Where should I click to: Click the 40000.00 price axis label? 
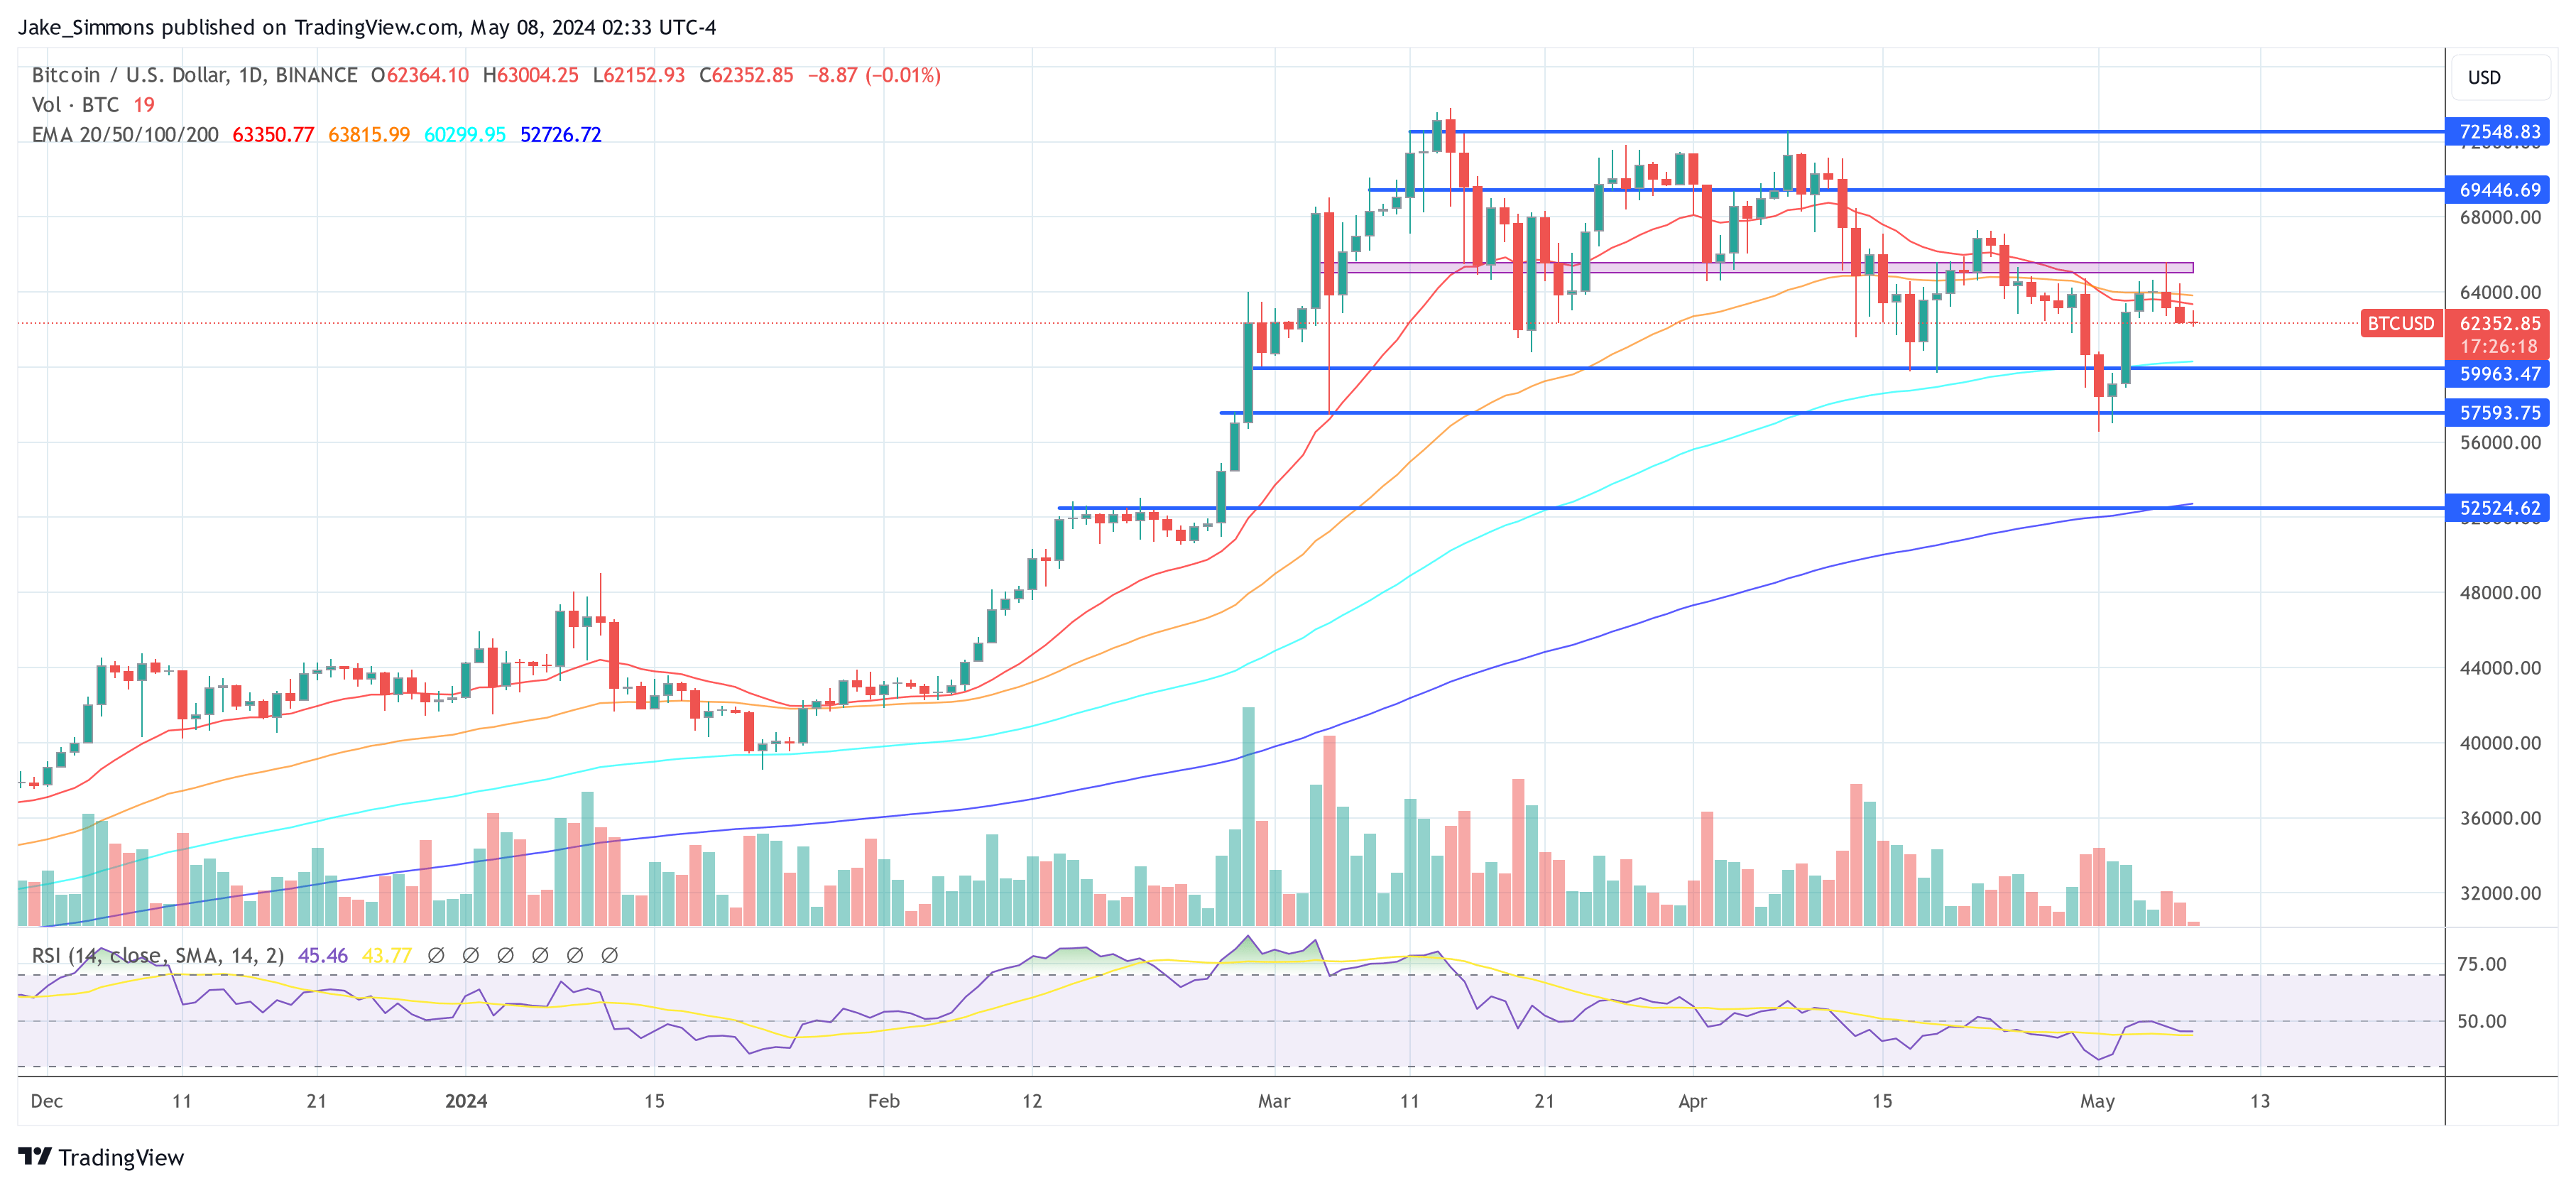[2500, 742]
